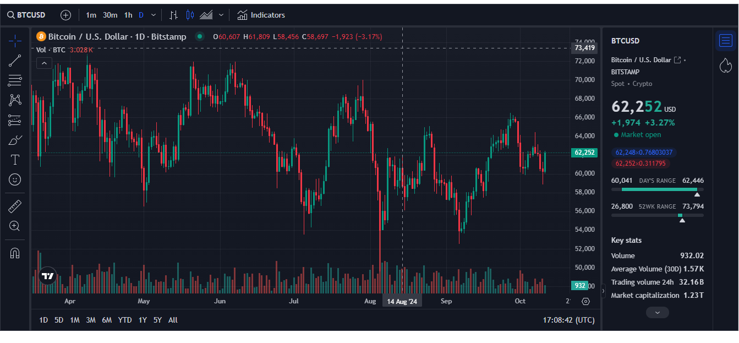Collapse the right sidebar with the arrow handle
The image size is (739, 343).
(603, 290)
